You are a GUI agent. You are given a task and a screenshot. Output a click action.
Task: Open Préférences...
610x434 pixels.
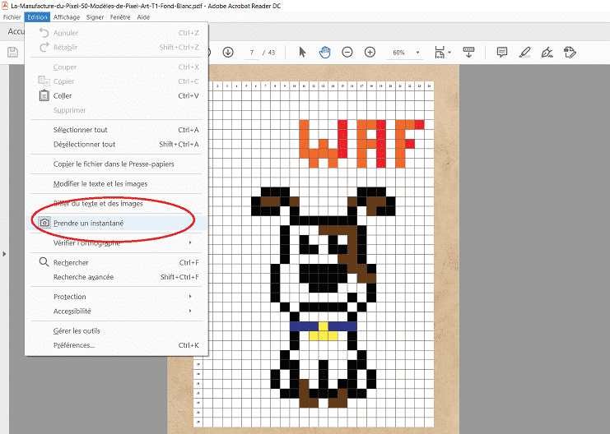pos(116,345)
